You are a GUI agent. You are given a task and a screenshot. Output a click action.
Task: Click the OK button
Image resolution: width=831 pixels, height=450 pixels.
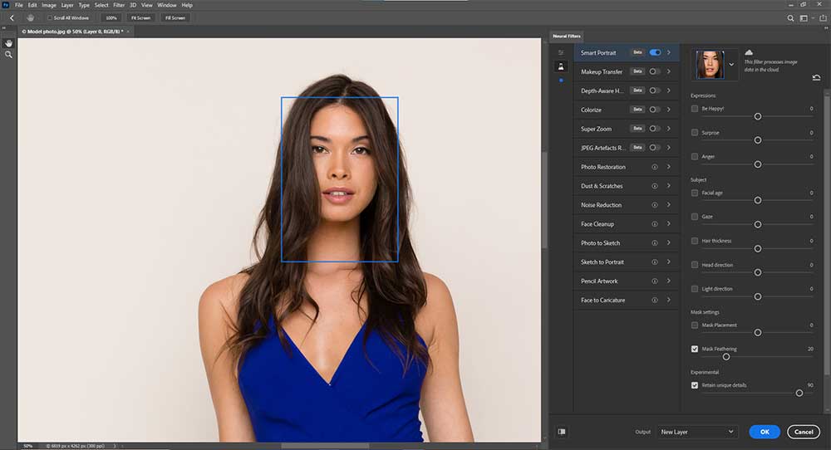(765, 432)
